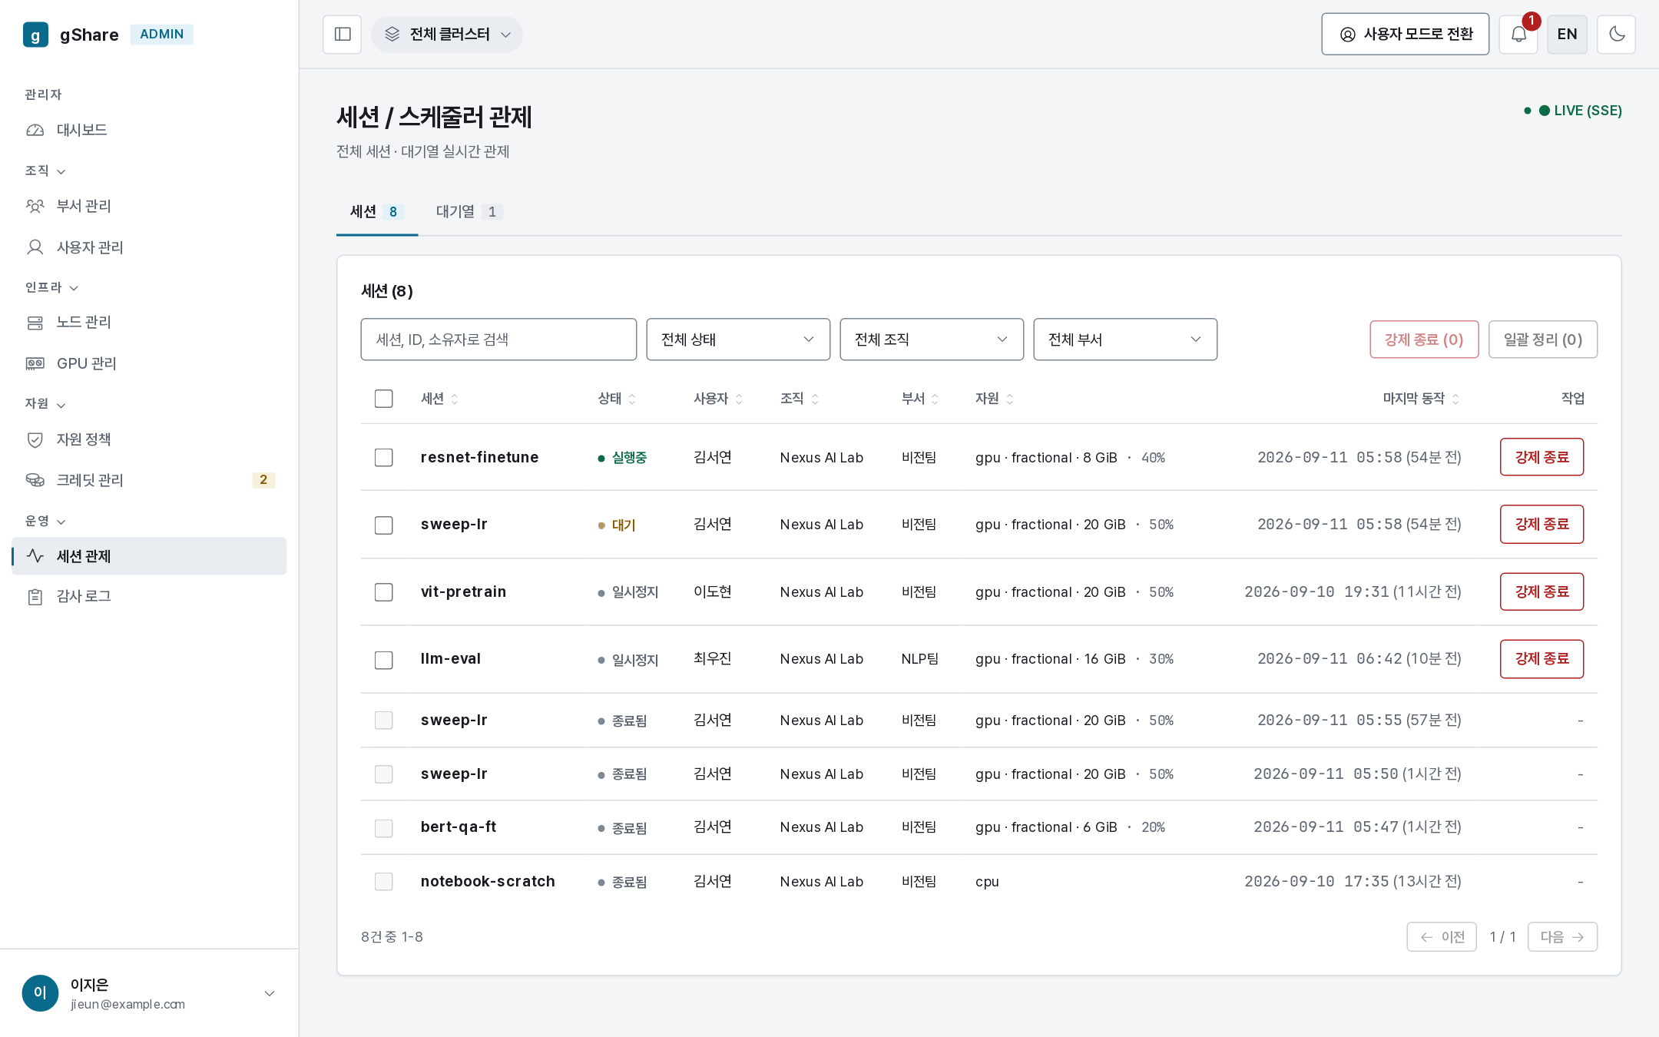Image resolution: width=1659 pixels, height=1037 pixels.
Task: Open 크레딧 관리 in the sidebar
Action: [149, 480]
